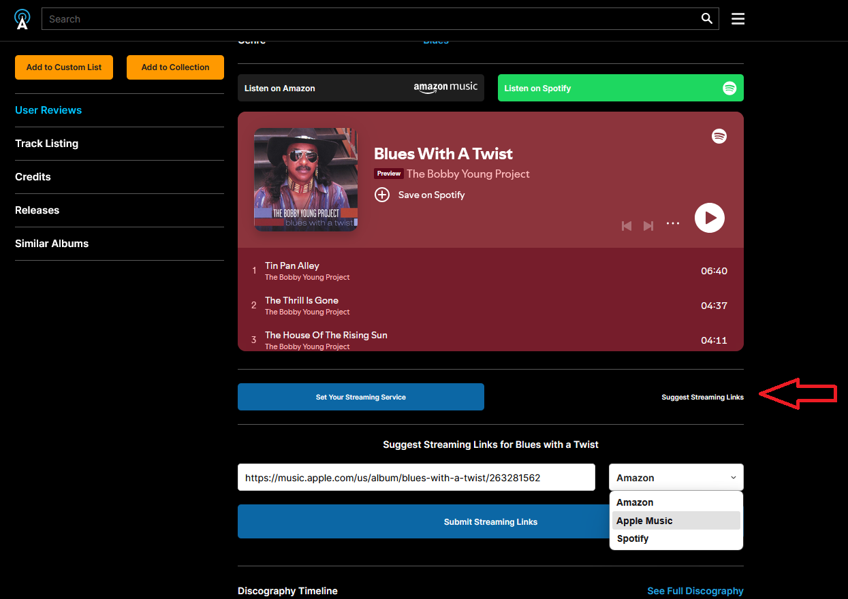Click the AllMusic logo icon
Image resolution: width=848 pixels, height=599 pixels.
[22, 19]
